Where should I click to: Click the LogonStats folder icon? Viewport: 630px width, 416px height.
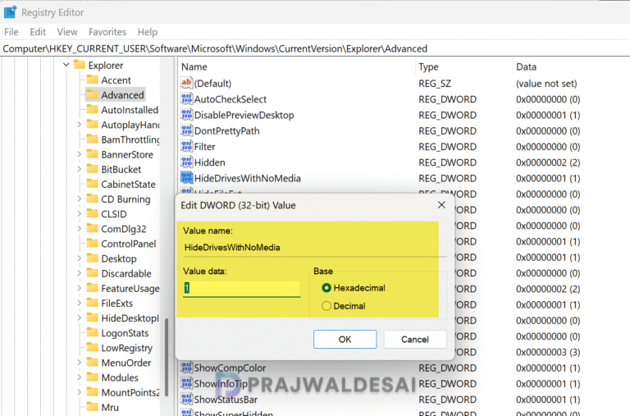[x=93, y=332]
